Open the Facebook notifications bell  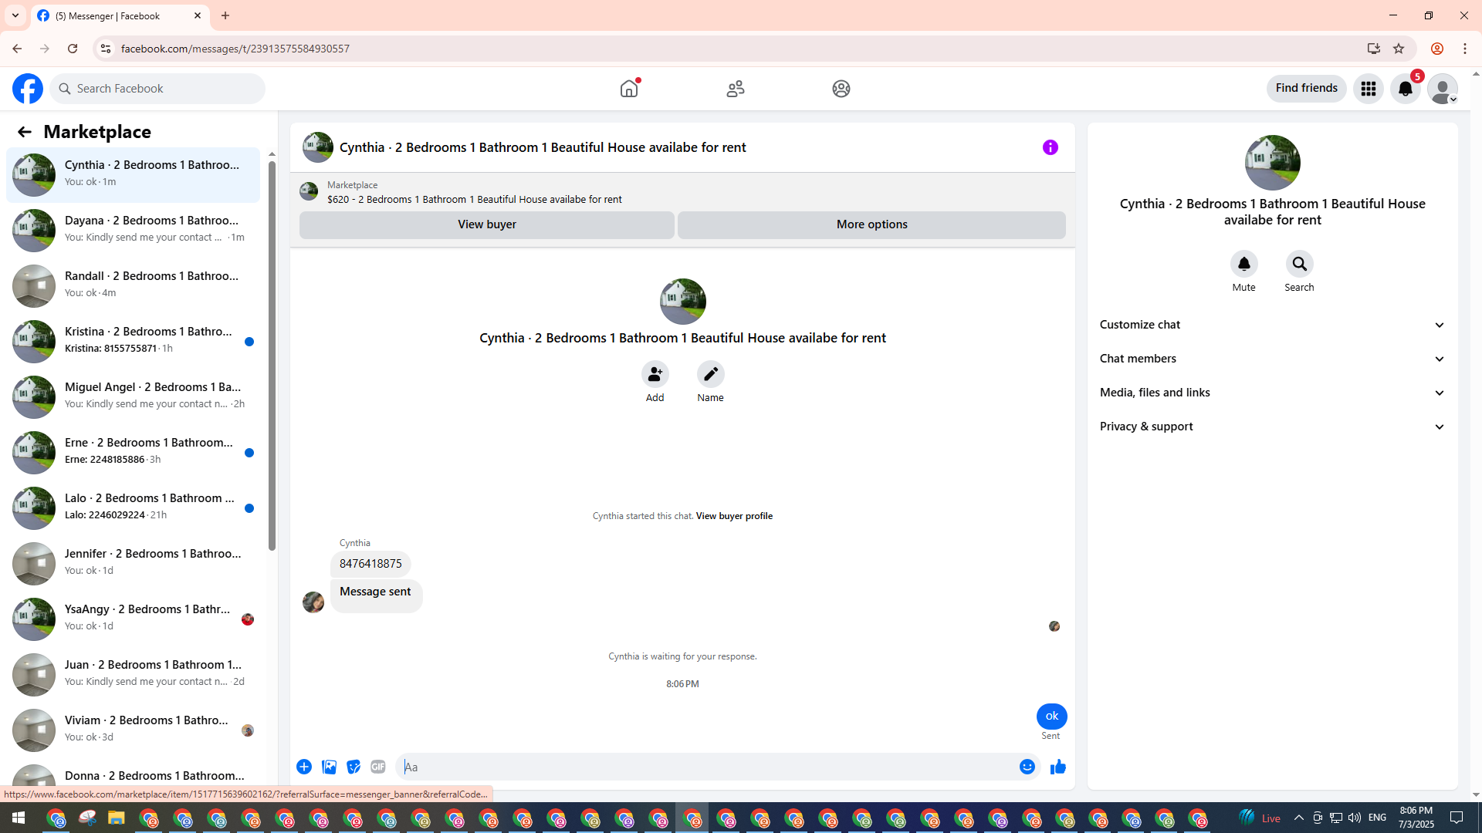(1405, 89)
